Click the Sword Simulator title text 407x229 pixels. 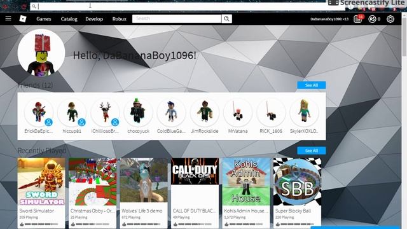[x=37, y=211]
